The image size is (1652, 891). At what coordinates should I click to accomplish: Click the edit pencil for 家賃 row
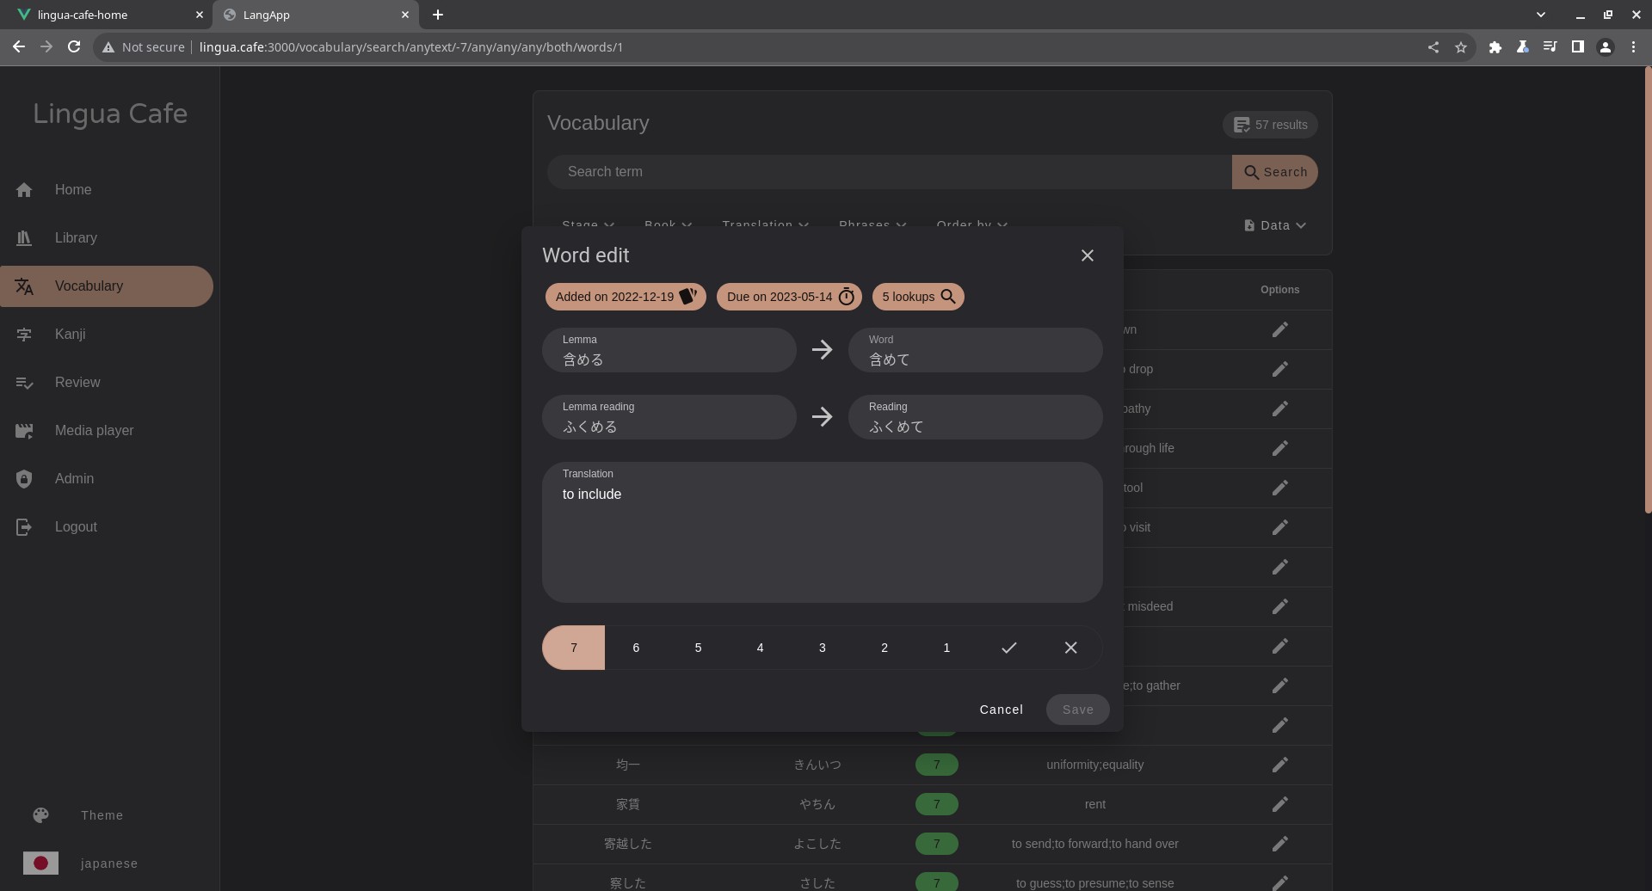[1279, 804]
